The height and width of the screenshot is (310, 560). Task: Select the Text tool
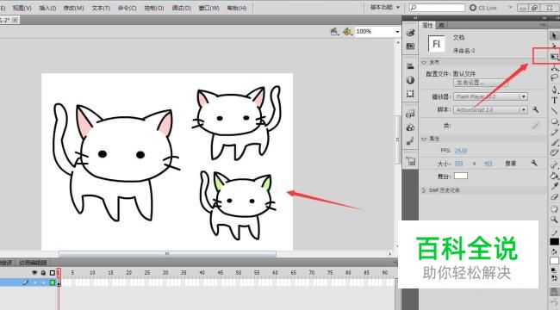554,101
